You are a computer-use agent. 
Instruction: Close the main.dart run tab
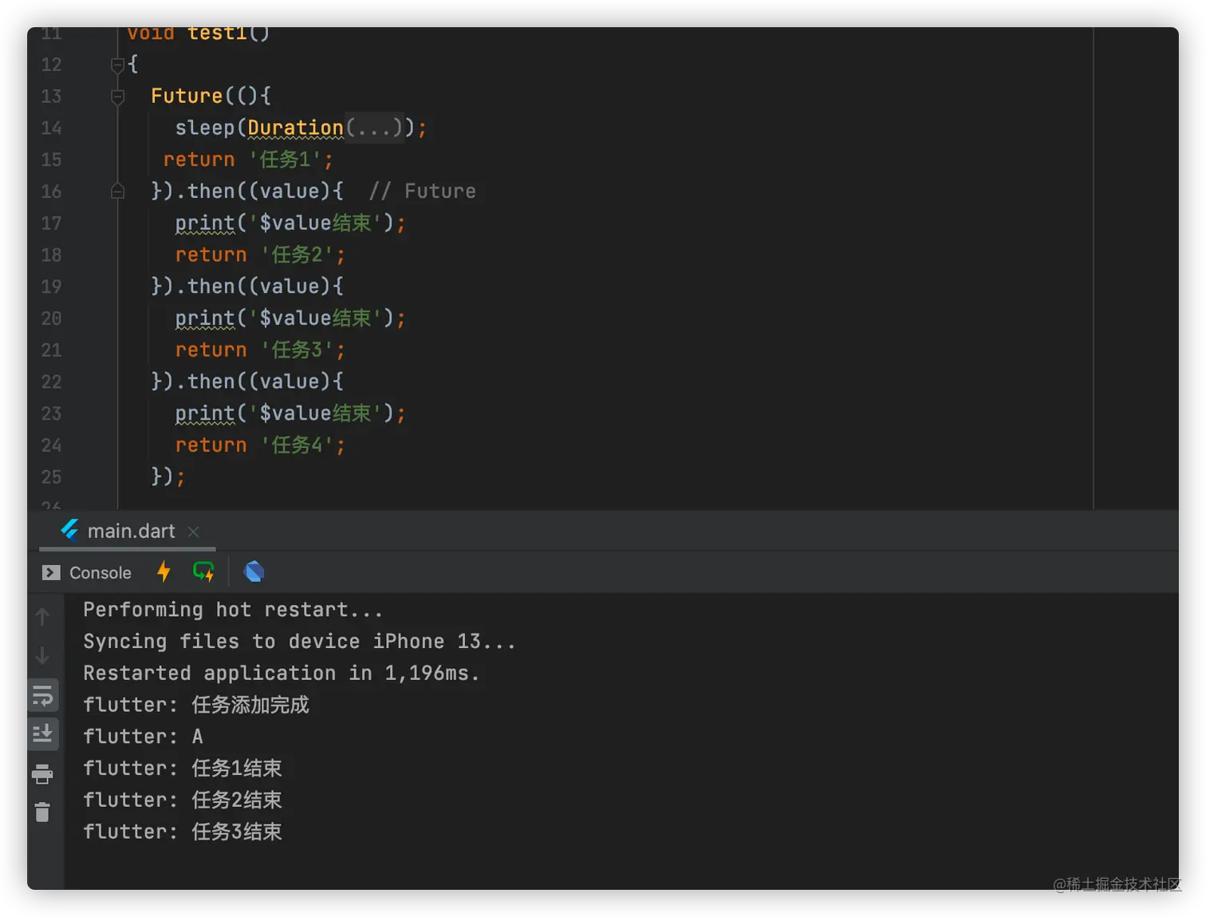point(193,532)
